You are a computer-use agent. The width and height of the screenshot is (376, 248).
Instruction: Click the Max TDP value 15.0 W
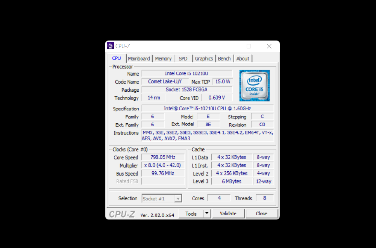223,82
